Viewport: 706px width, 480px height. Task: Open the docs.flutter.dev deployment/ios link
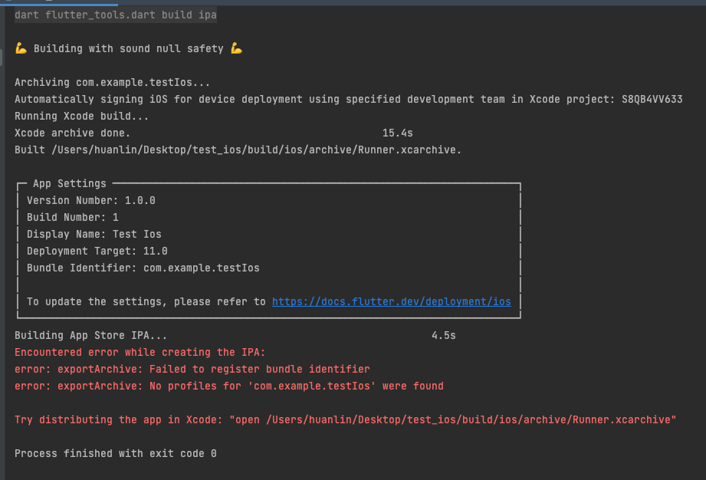391,301
